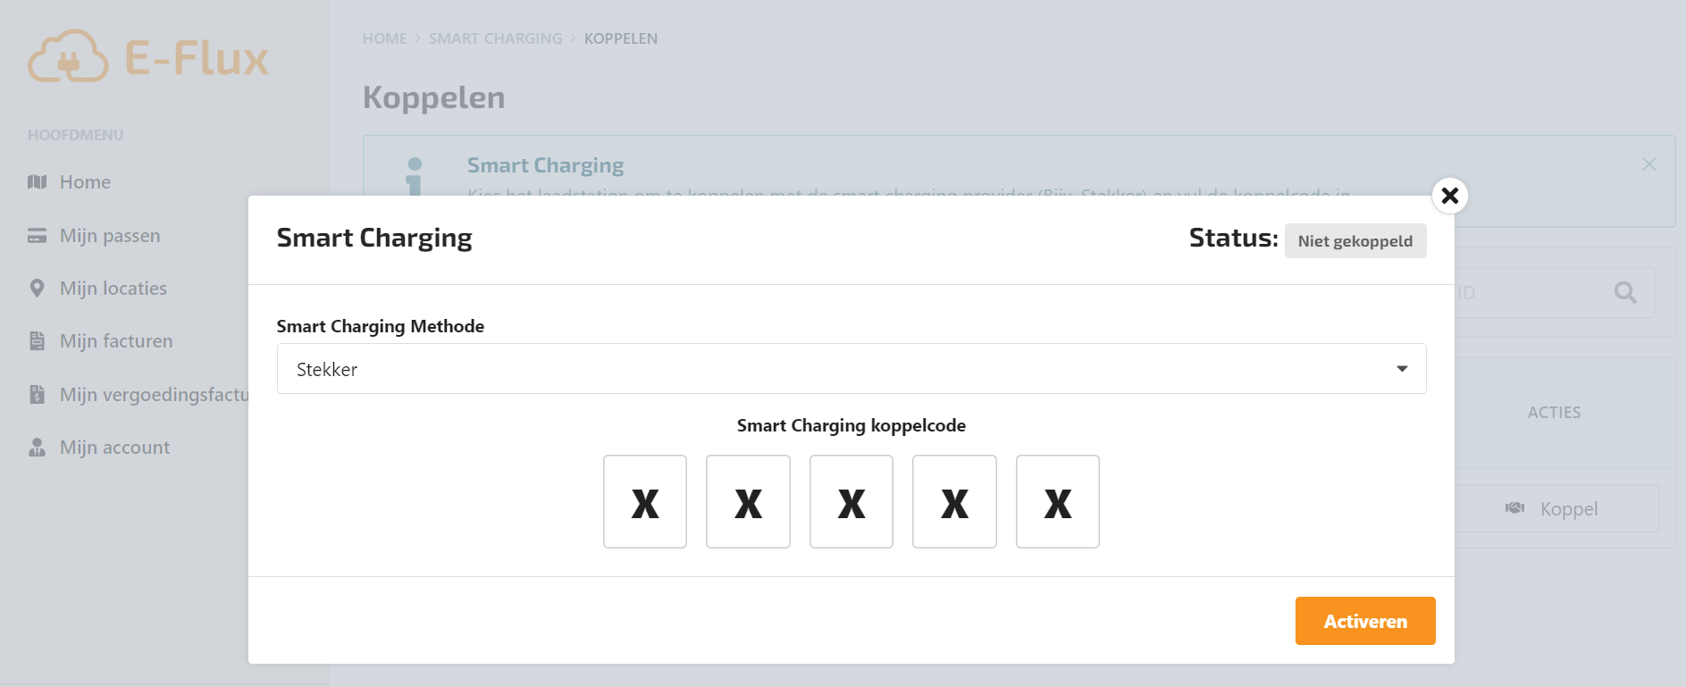Go to the HOME breadcrumb link
1686x687 pixels.
click(384, 38)
